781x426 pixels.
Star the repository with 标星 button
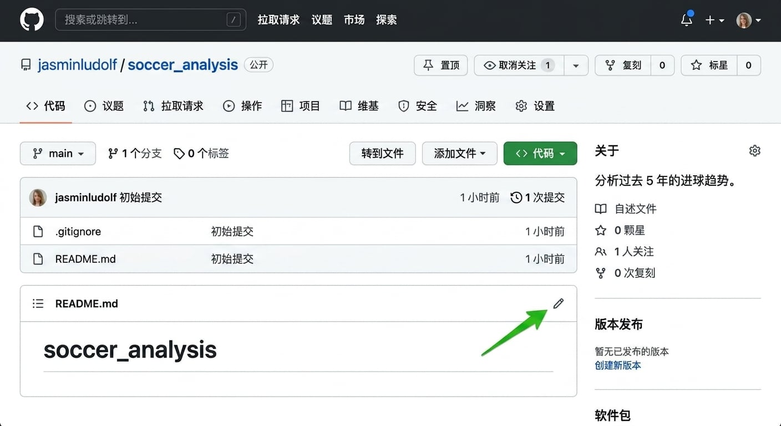pyautogui.click(x=709, y=65)
